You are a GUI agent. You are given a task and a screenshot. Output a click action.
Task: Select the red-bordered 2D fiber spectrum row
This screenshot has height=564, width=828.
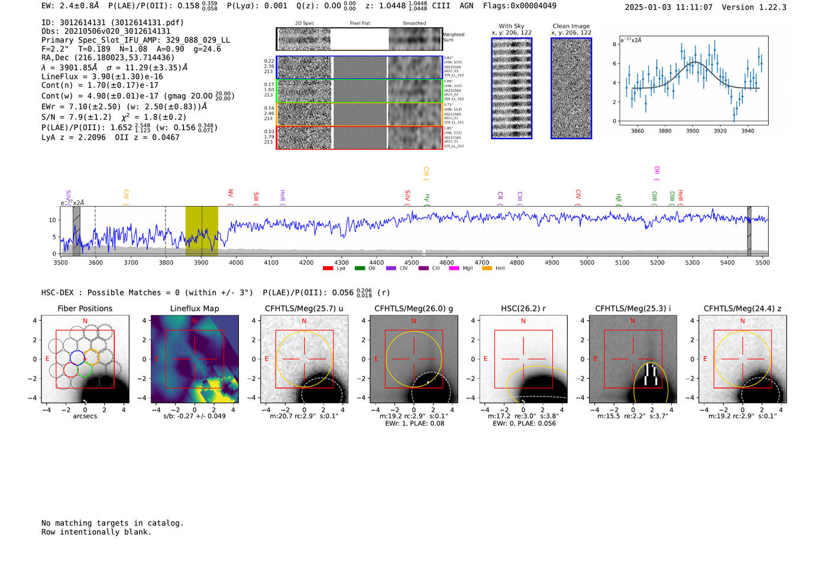tap(360, 137)
